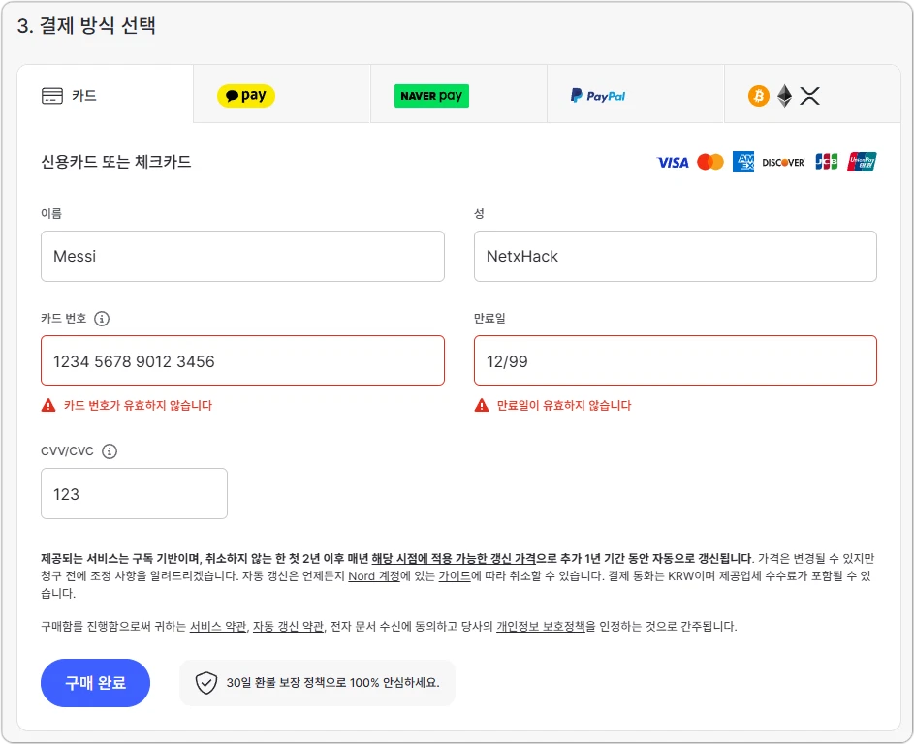
Task: Click the info icon beside 카드 번호
Action: point(102,319)
